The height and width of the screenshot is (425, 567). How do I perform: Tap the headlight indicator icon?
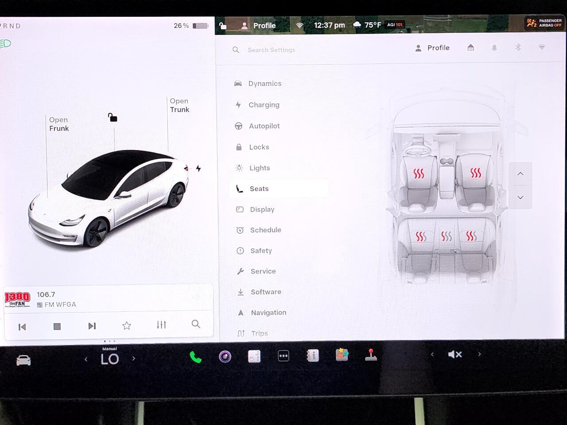(5, 43)
